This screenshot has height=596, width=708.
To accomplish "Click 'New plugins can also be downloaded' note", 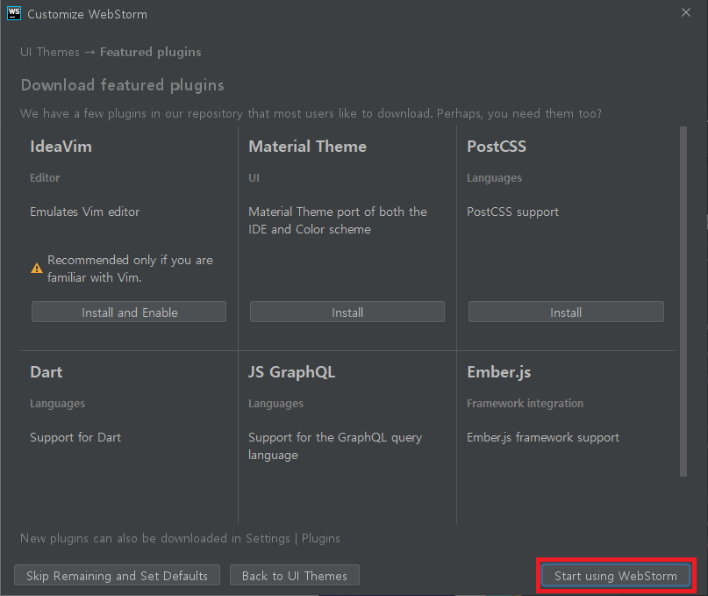I will [180, 538].
